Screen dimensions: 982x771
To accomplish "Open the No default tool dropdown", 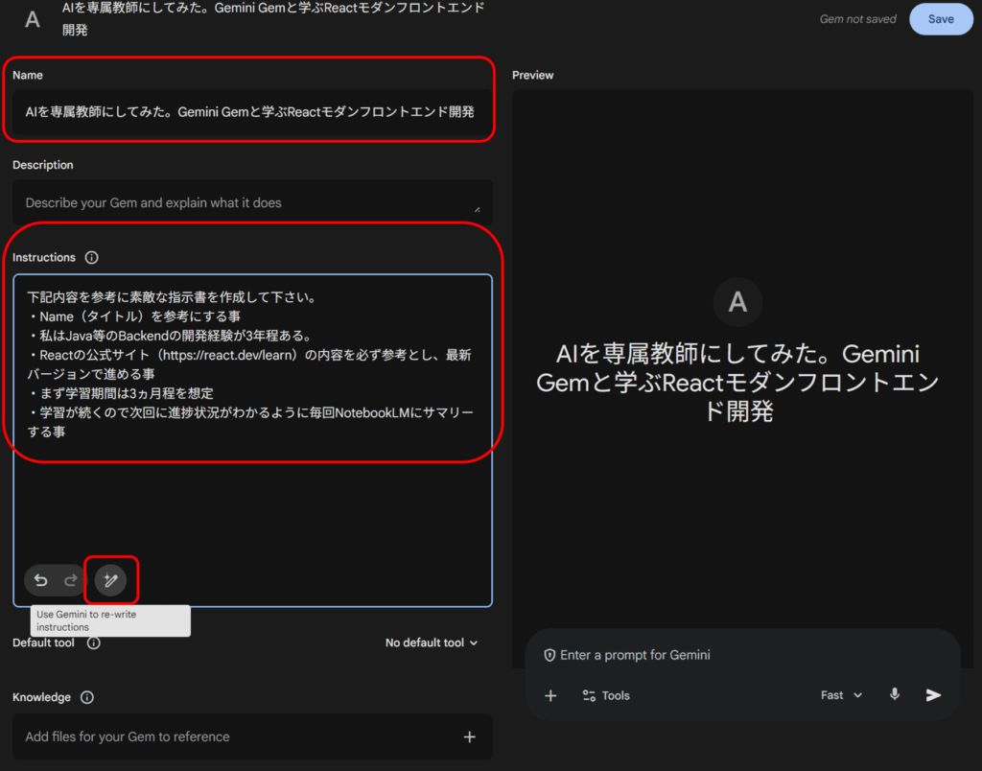I will click(432, 643).
